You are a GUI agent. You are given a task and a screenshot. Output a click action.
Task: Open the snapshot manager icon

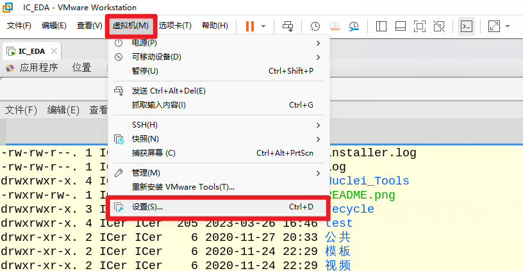pyautogui.click(x=354, y=26)
